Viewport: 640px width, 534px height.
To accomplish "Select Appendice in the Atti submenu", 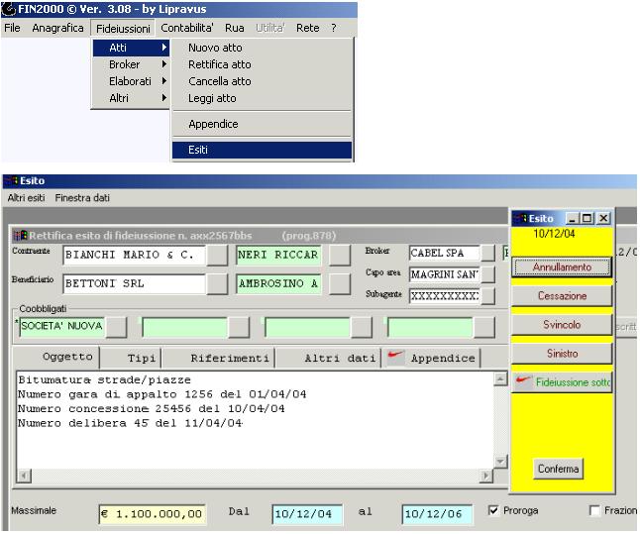I will (262, 124).
